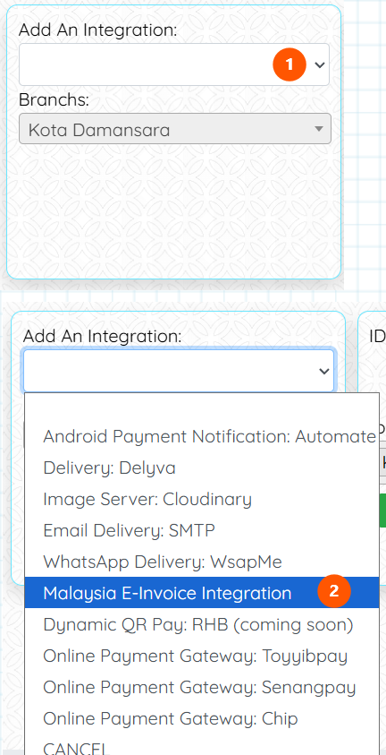Viewport: 386px width, 755px height.
Task: Select Delivery: Delyva option
Action: coord(202,468)
